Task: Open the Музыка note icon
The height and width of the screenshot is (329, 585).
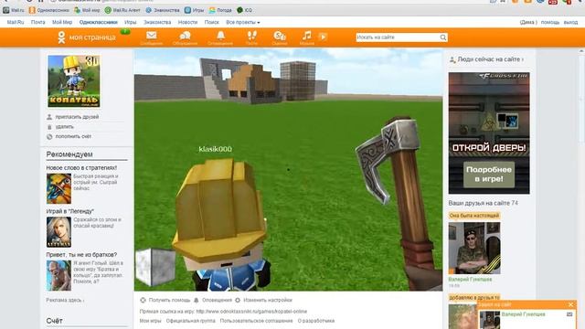Action: pos(307,36)
